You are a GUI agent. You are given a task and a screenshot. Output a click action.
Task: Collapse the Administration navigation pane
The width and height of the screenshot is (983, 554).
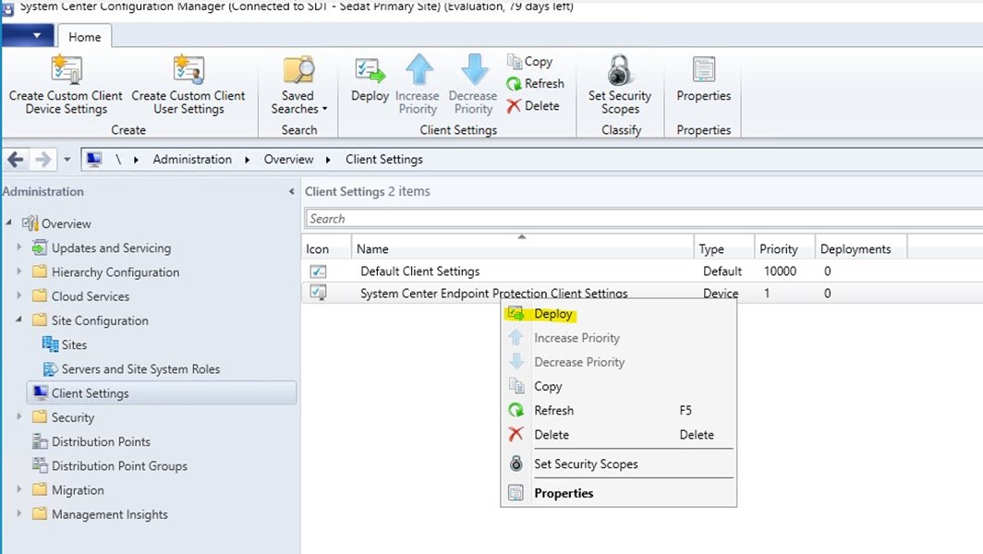tap(292, 192)
